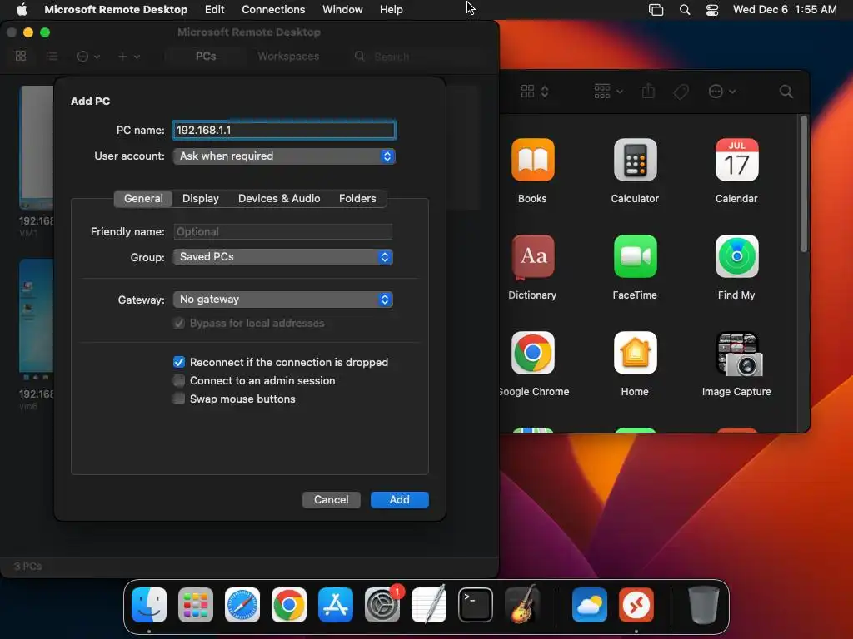Click the Finder tags icon
Screen dimensions: 853x639
pyautogui.click(x=681, y=92)
